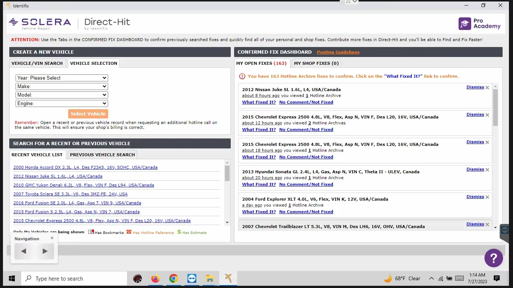The height and width of the screenshot is (288, 513).
Task: Click the Navigation back arrow
Action: coord(23,251)
